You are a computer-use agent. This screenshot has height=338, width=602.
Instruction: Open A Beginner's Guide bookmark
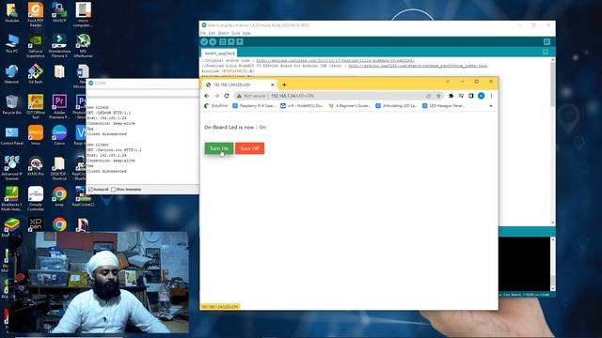pos(349,106)
